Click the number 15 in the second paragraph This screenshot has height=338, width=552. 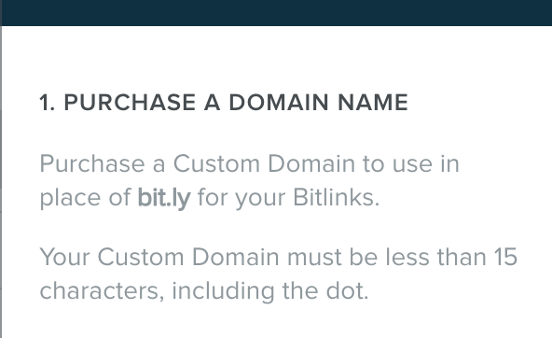[505, 257]
